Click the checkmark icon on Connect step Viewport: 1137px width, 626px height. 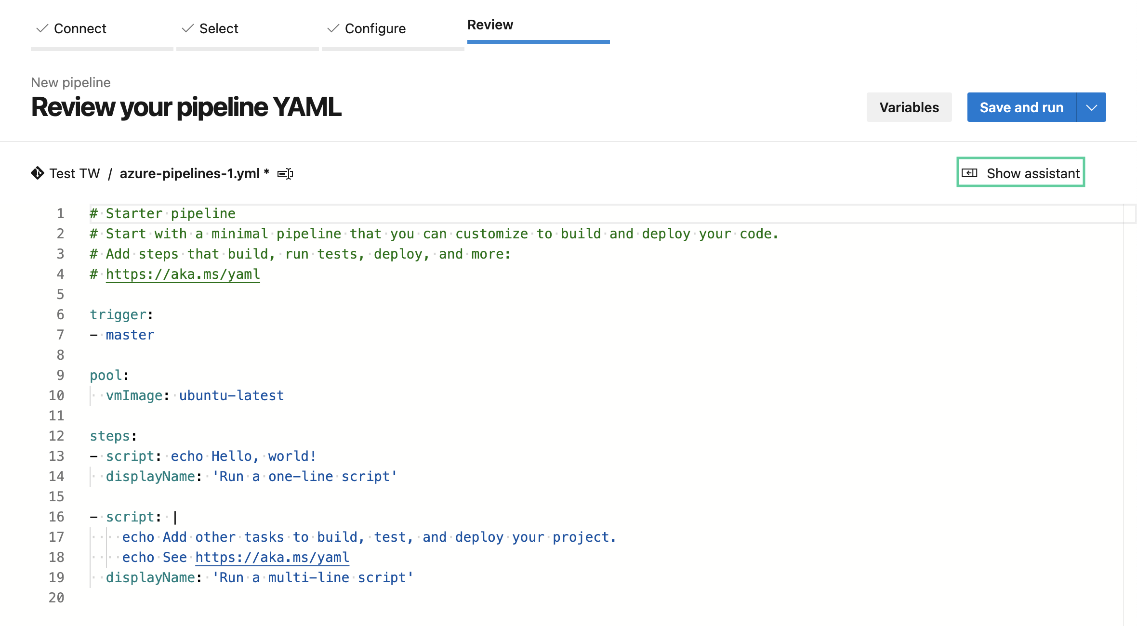tap(42, 28)
